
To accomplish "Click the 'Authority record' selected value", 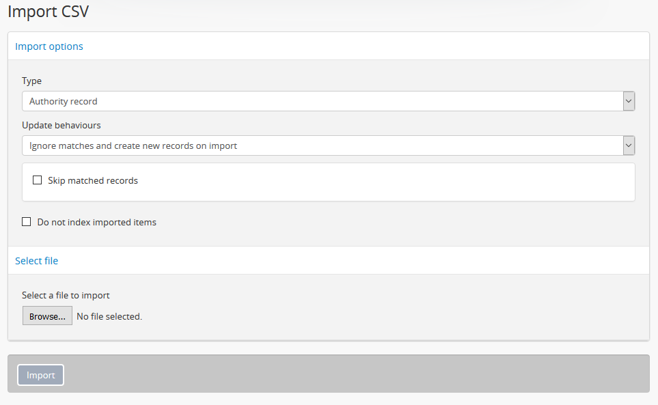I will click(x=64, y=101).
